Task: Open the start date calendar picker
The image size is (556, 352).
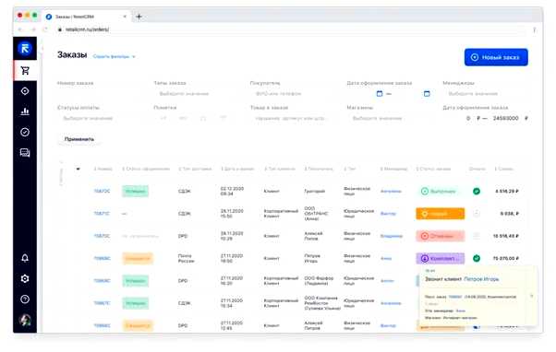Action: (x=380, y=94)
